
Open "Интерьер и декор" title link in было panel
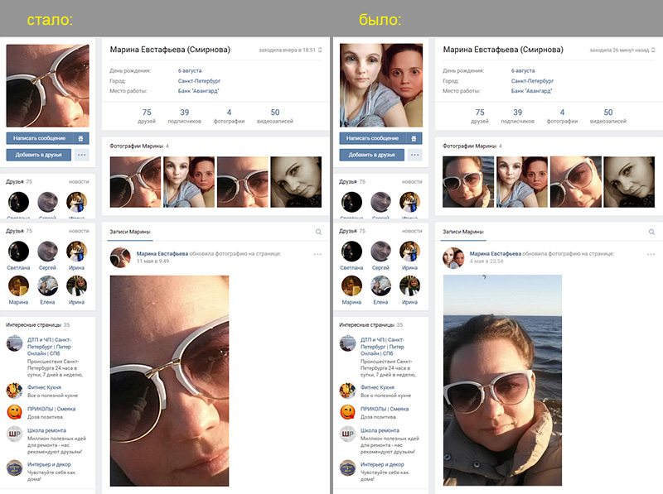[x=382, y=464]
